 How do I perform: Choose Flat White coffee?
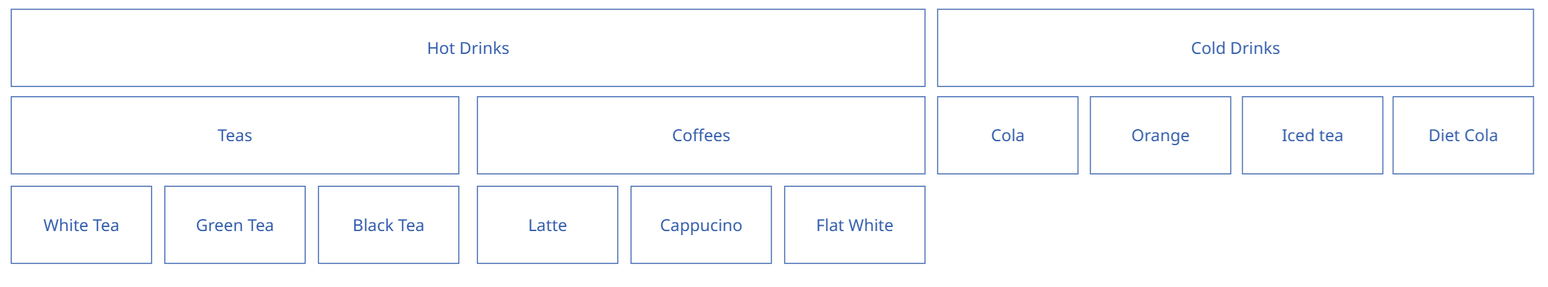(x=854, y=225)
